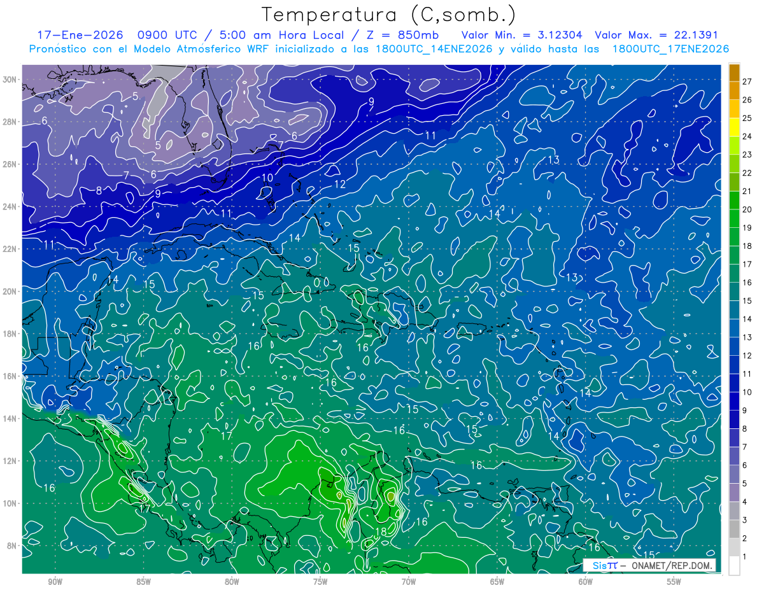Click '5:00 am Hora Local' text

282,35
